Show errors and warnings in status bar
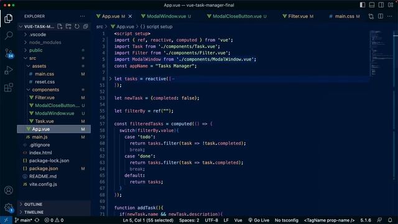Screen dimensions: 398x224 [x=54, y=220]
